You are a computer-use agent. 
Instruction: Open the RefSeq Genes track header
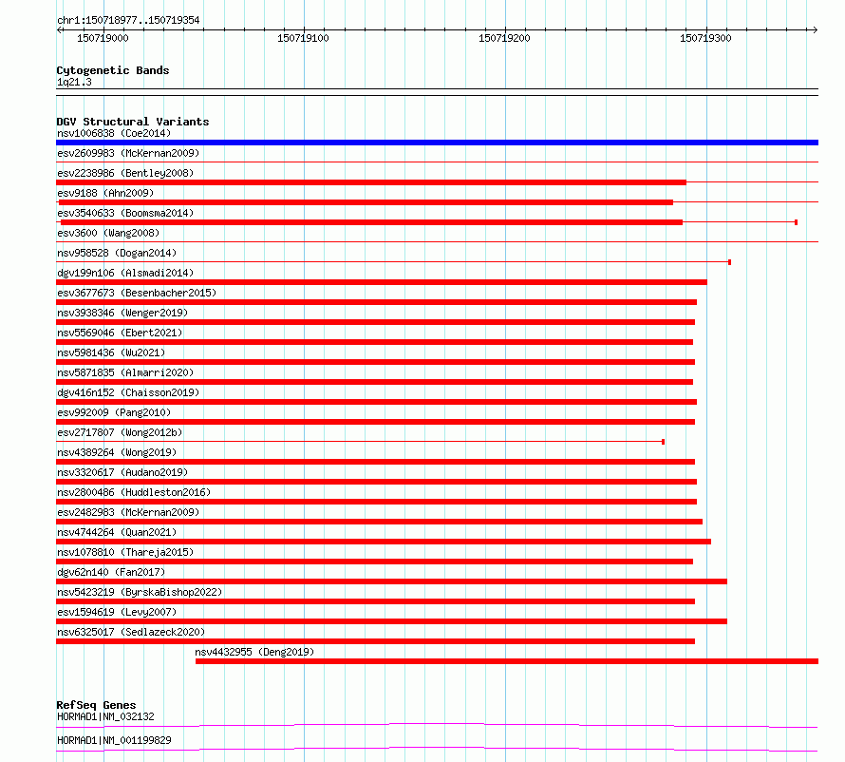pyautogui.click(x=96, y=705)
